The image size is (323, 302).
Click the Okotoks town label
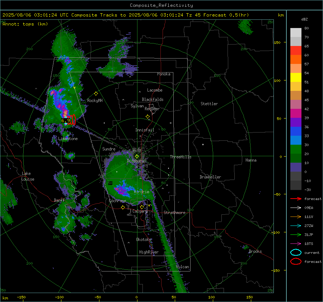coord(144,239)
